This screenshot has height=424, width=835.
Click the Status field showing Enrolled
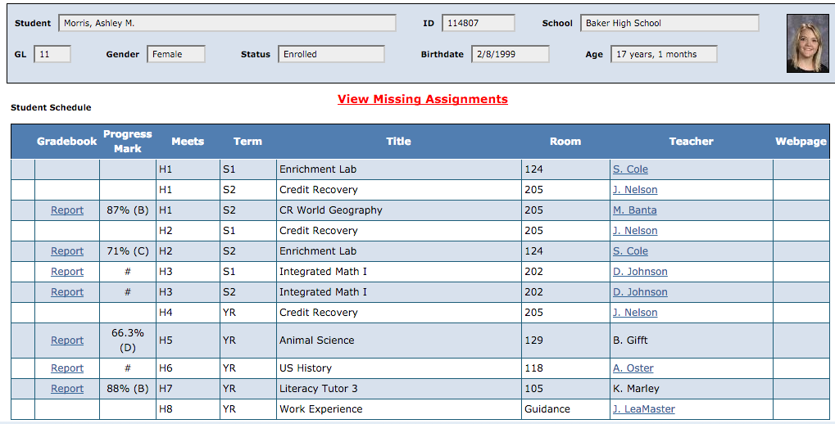pyautogui.click(x=331, y=54)
